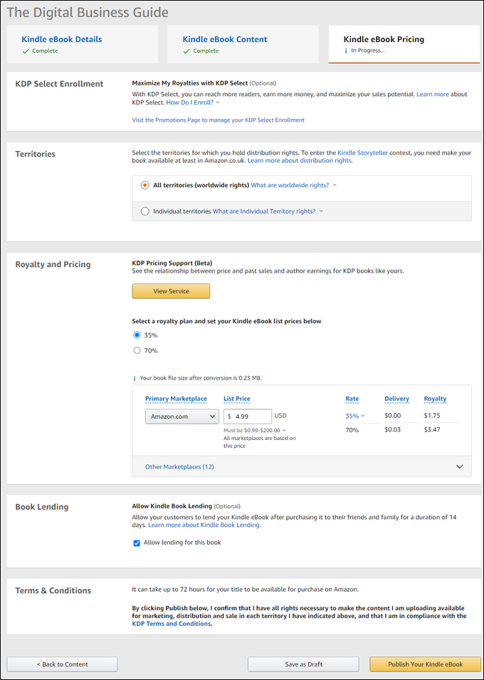
Task: Select All territories worldwide rights radio button
Action: 145,185
